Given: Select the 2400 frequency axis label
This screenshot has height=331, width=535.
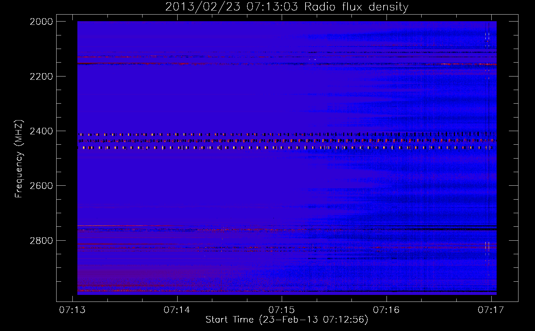Looking at the screenshot, I should coord(41,131).
